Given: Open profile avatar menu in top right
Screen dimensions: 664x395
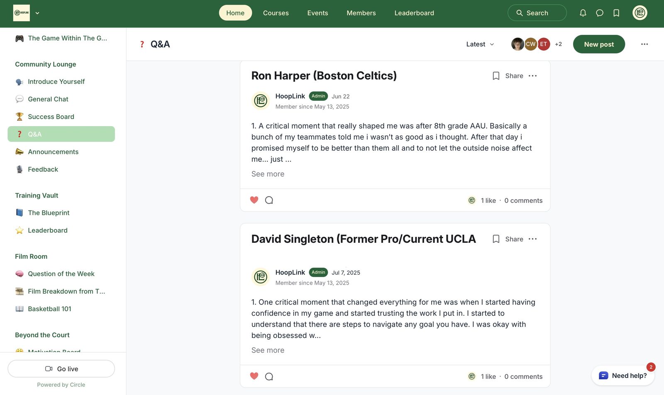Looking at the screenshot, I should pyautogui.click(x=640, y=13).
